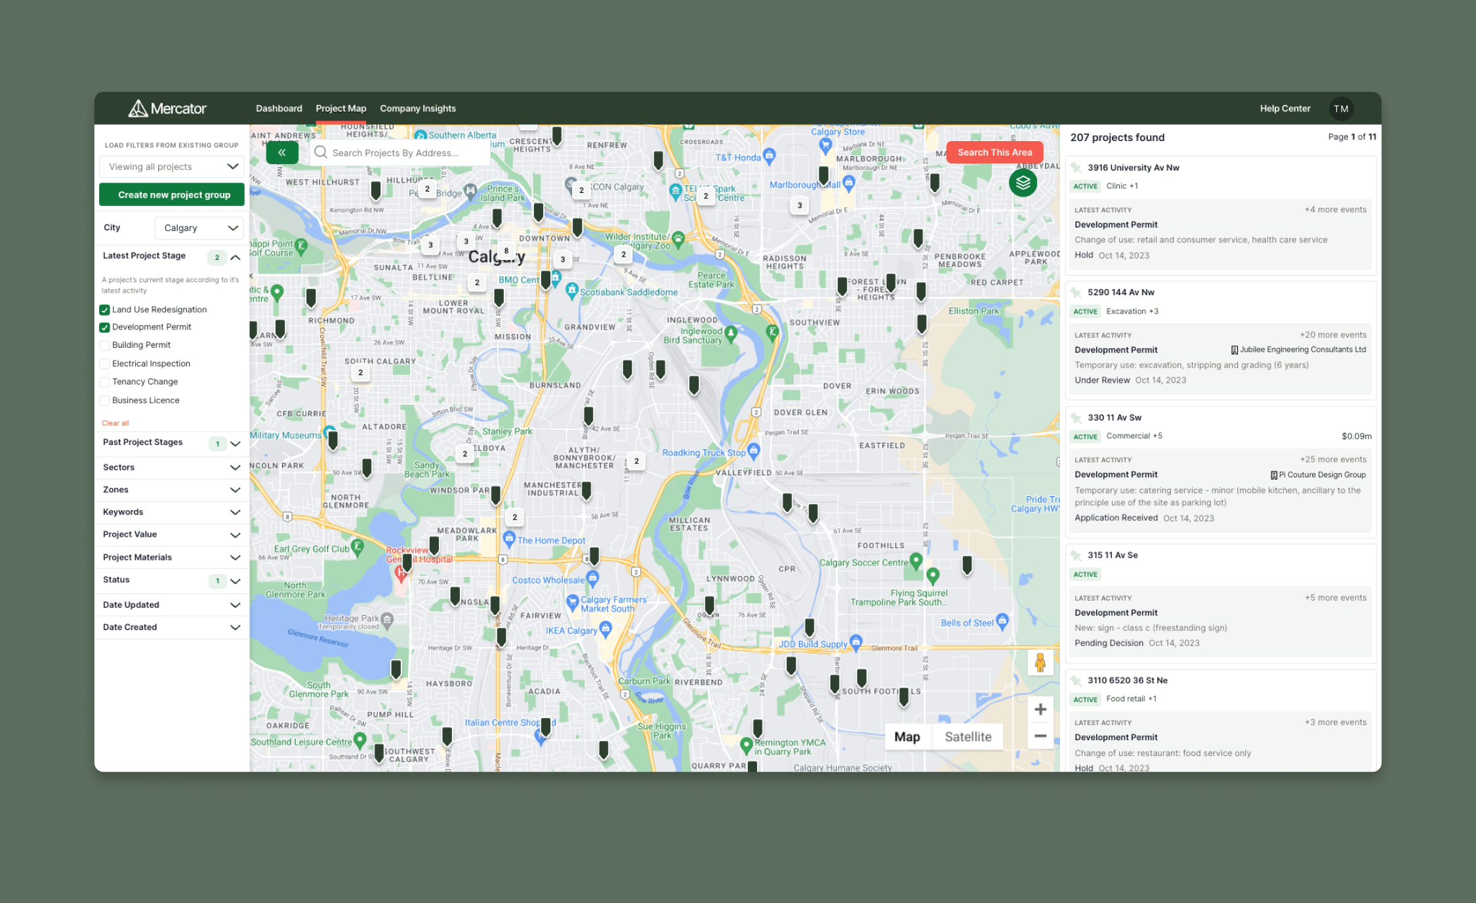Image resolution: width=1476 pixels, height=903 pixels.
Task: Open Company Insights tab
Action: (x=417, y=109)
